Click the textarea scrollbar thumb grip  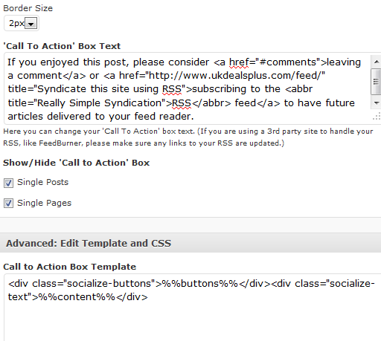point(376,82)
